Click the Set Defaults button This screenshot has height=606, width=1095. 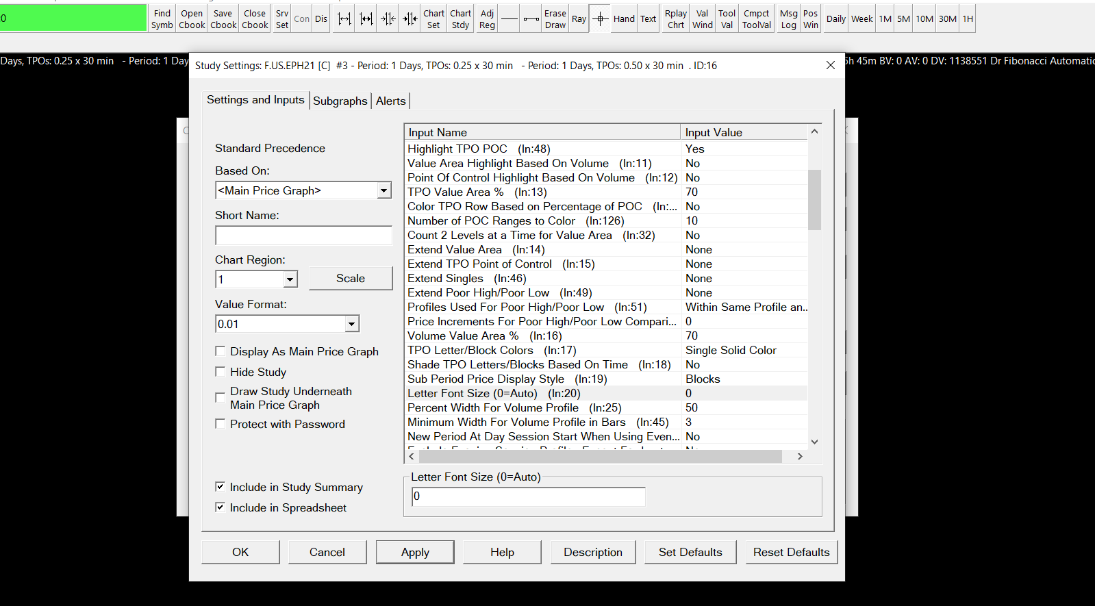[x=690, y=552]
